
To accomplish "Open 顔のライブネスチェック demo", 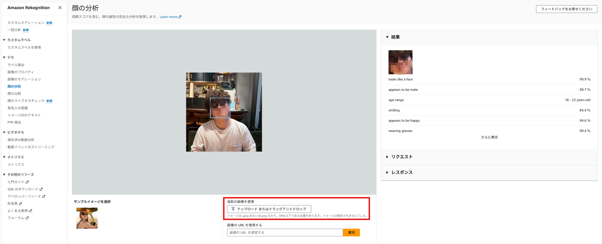I will 26,101.
